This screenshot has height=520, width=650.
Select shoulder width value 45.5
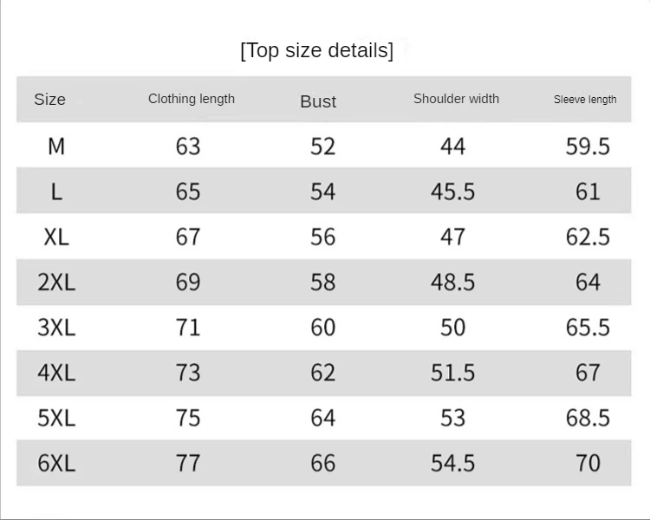pyautogui.click(x=452, y=192)
